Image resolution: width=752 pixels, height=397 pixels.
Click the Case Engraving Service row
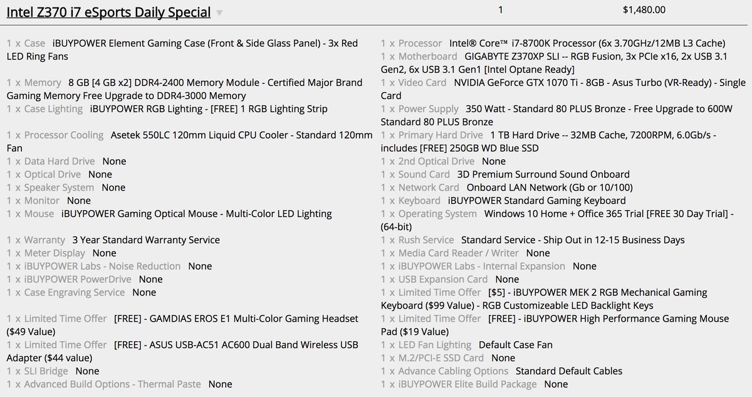[x=81, y=293]
